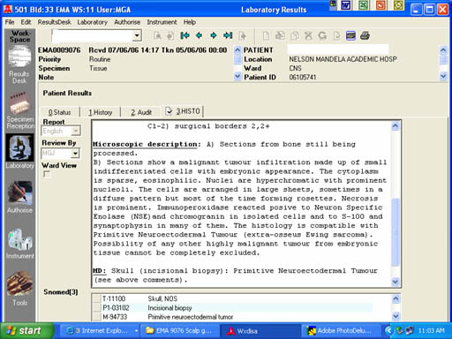The width and height of the screenshot is (452, 339).
Task: Go to first record toolbar arrow
Action: (x=185, y=35)
